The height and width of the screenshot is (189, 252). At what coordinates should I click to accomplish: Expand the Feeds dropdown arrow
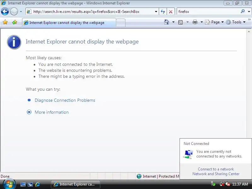tap(187, 22)
